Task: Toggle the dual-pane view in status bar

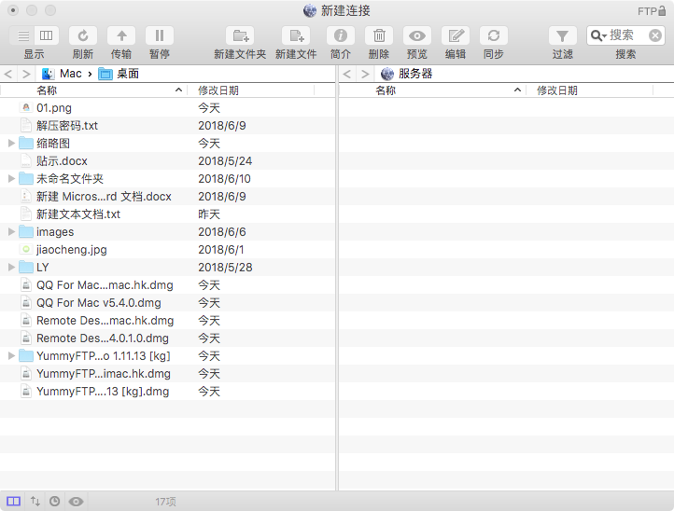Action: pyautogui.click(x=13, y=501)
